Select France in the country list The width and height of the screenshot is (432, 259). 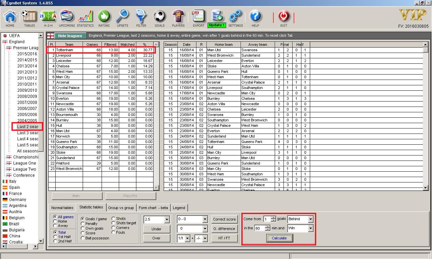pyautogui.click(x=16, y=194)
